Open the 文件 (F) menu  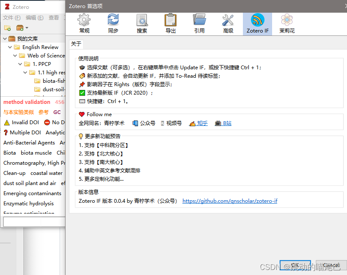[12, 18]
